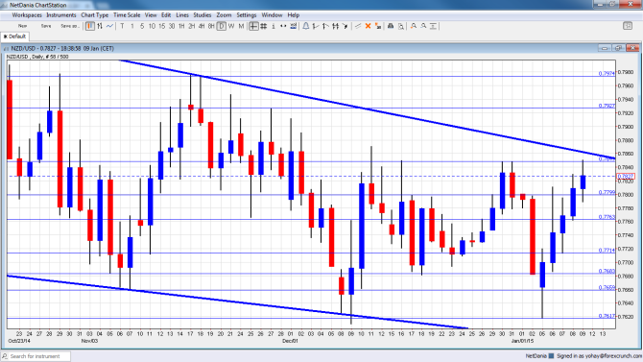
Task: Click the 0.7974 resistance level label
Action: coord(607,74)
